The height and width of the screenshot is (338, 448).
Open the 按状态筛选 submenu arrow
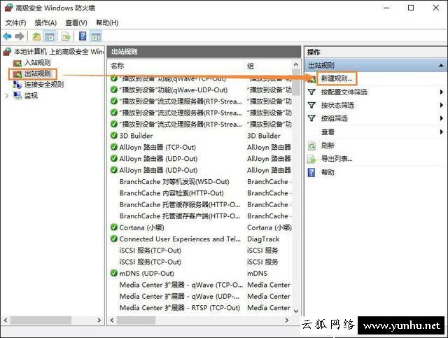442,105
